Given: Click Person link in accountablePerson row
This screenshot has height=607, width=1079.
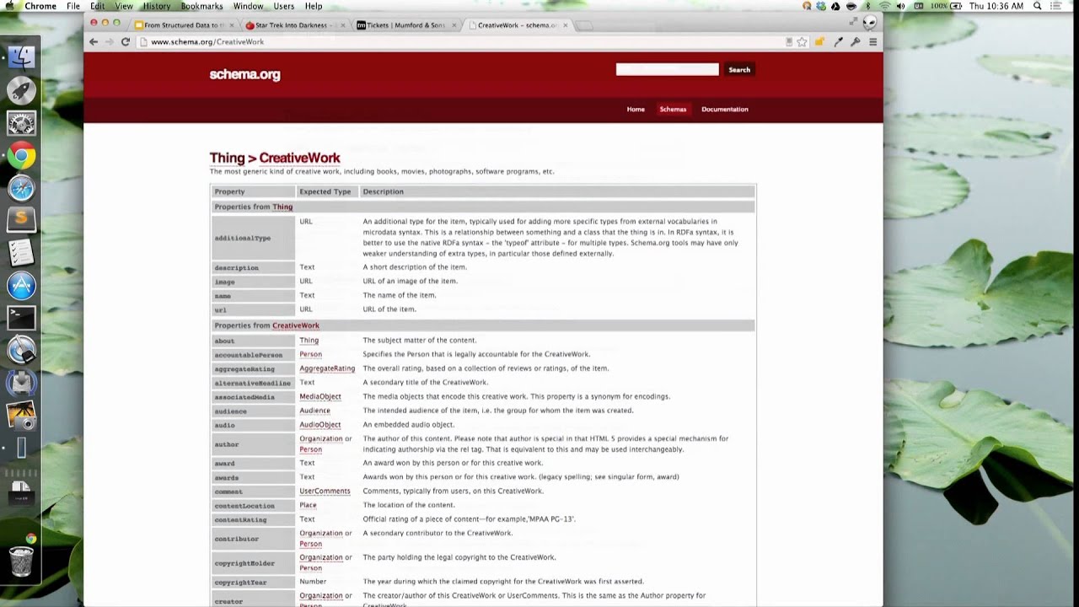Looking at the screenshot, I should (310, 354).
